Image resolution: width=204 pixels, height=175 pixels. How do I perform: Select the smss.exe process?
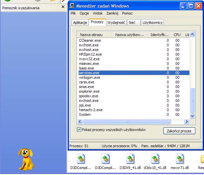click(134, 87)
